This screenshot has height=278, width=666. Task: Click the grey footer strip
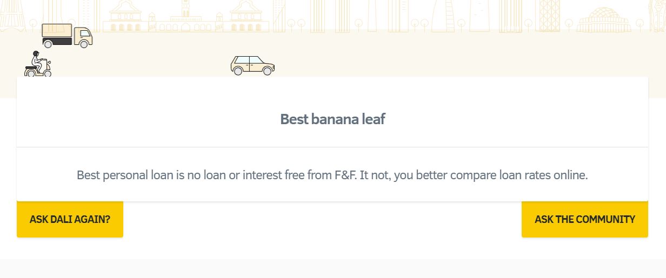333,268
